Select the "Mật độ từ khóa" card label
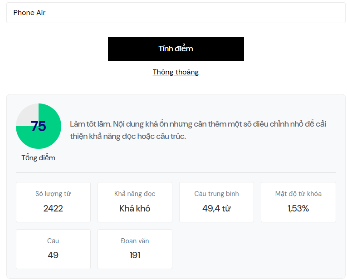This screenshot has width=347, height=280. point(298,194)
